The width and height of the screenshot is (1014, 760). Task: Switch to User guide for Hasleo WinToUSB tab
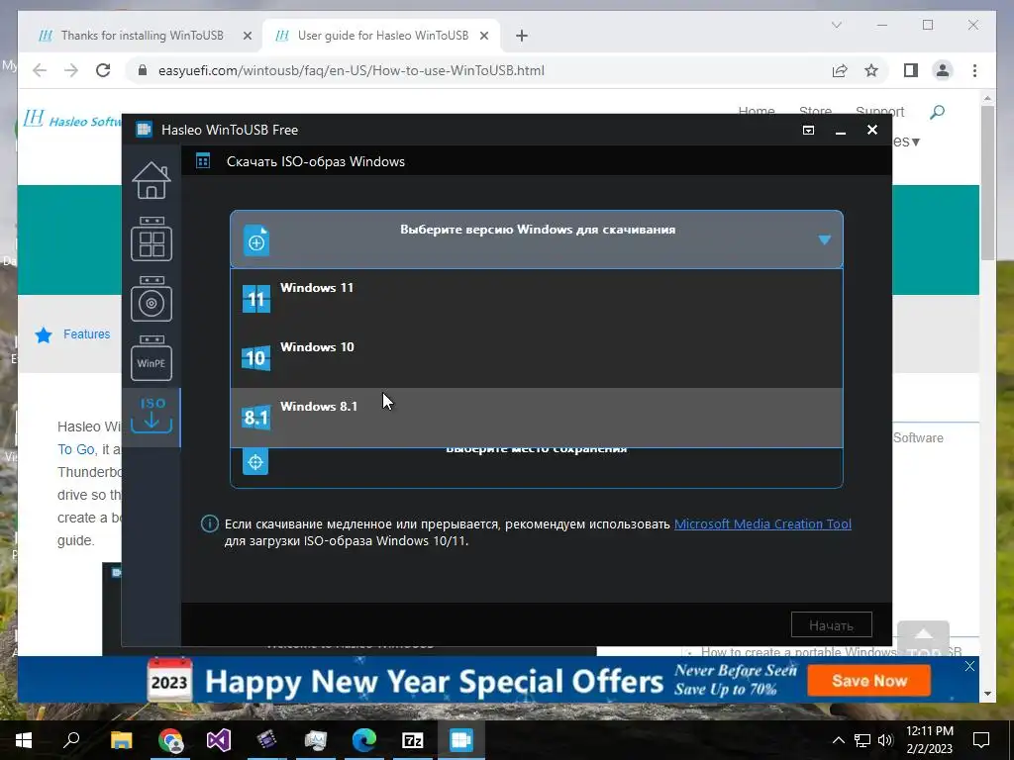[x=383, y=36]
